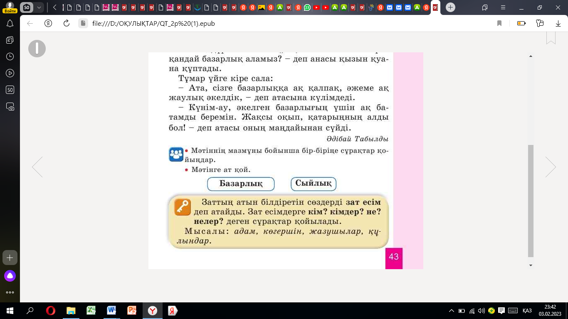Image resolution: width=568 pixels, height=319 pixels.
Task: Click the Базарлық title option
Action: pos(241,184)
